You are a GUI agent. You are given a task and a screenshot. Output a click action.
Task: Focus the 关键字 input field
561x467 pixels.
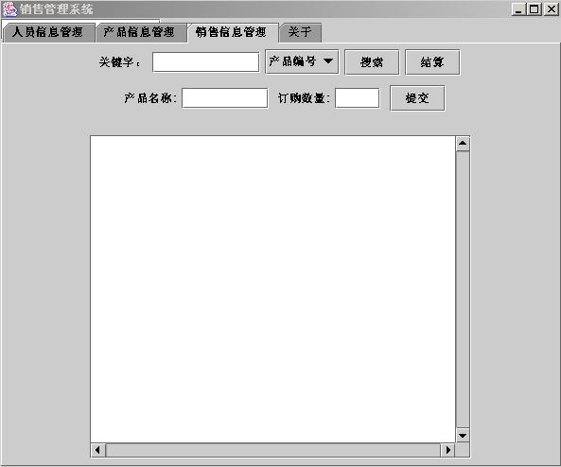coord(205,62)
